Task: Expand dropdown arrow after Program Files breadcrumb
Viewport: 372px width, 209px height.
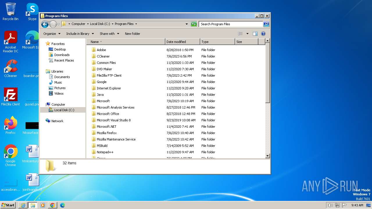Action: (136, 24)
